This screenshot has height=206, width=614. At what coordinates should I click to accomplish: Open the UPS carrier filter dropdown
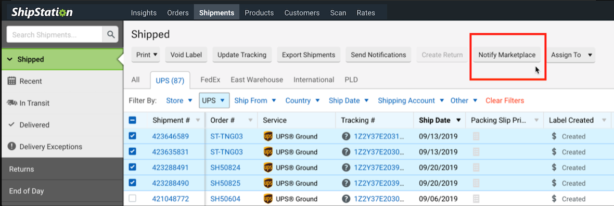(x=214, y=100)
